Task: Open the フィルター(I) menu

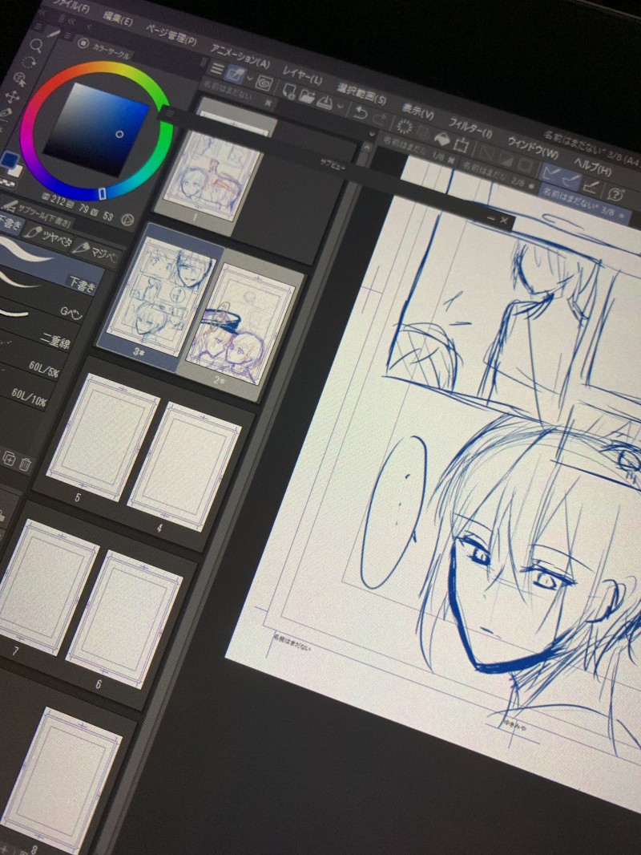Action: coord(470,129)
